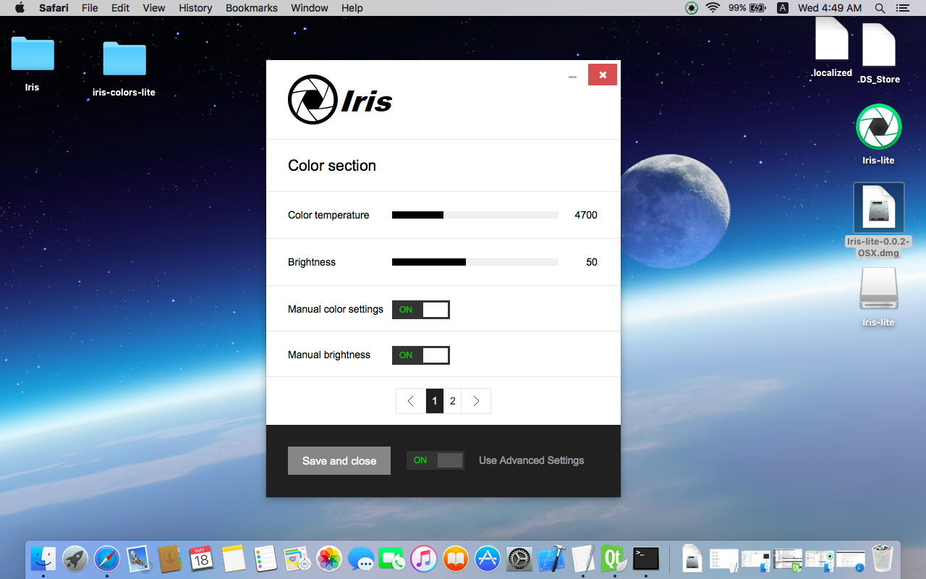Go to next page arrow
The height and width of the screenshot is (579, 926).
pos(476,401)
